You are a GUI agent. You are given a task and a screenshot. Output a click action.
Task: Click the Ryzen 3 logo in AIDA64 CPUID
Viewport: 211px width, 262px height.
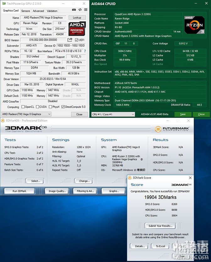tap(194, 25)
